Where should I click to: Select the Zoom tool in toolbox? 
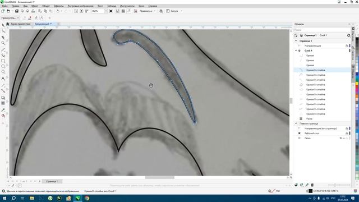[x=3, y=43]
